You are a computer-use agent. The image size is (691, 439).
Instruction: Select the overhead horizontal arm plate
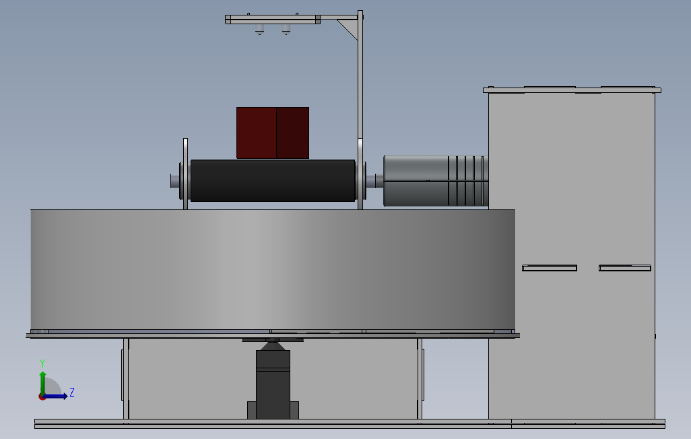tap(273, 20)
